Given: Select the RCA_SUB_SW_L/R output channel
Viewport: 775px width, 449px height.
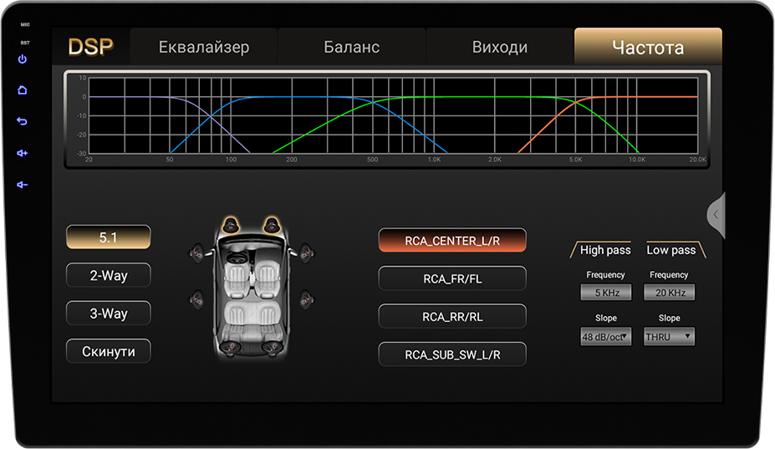Looking at the screenshot, I should pos(452,355).
